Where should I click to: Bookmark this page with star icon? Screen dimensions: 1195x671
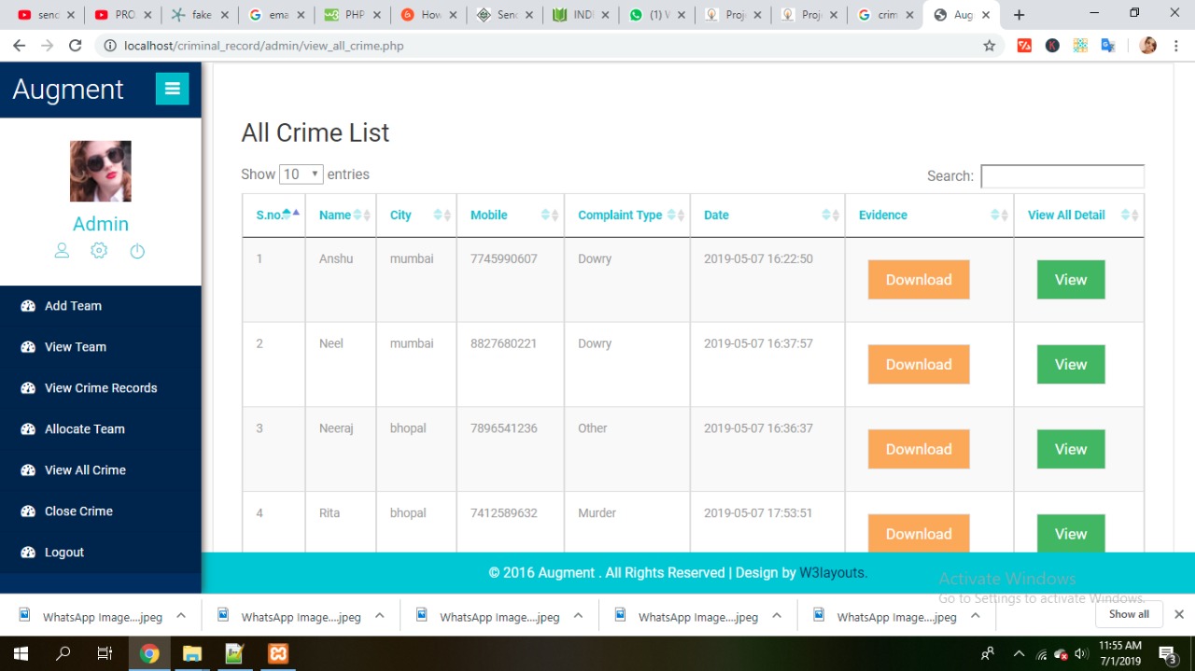tap(989, 46)
